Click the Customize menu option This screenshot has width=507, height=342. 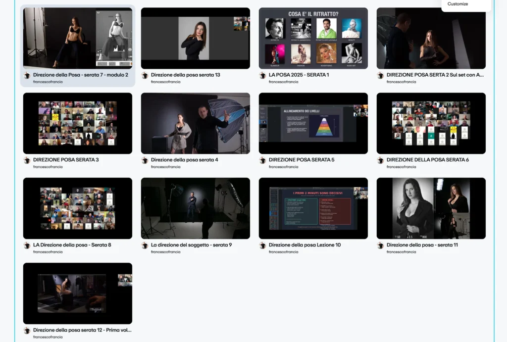pyautogui.click(x=457, y=4)
